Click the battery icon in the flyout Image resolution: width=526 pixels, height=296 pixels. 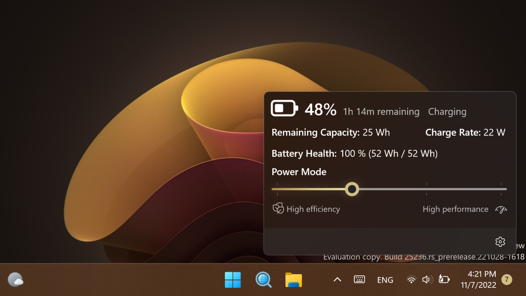click(x=284, y=108)
